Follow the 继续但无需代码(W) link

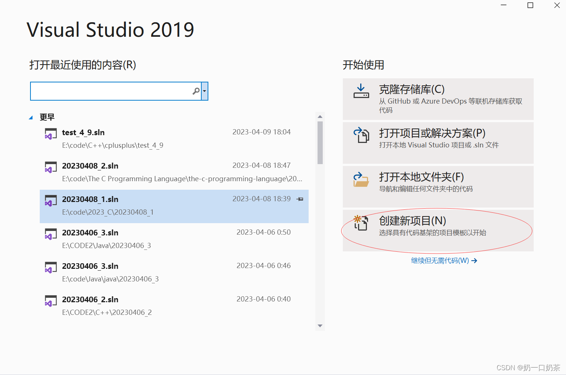444,261
